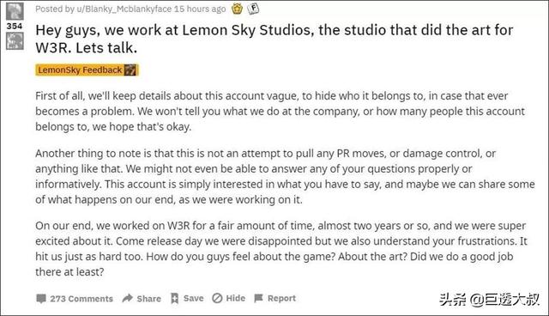This screenshot has height=316, width=549.
Task: Click the Share arrow icon
Action: [128, 299]
